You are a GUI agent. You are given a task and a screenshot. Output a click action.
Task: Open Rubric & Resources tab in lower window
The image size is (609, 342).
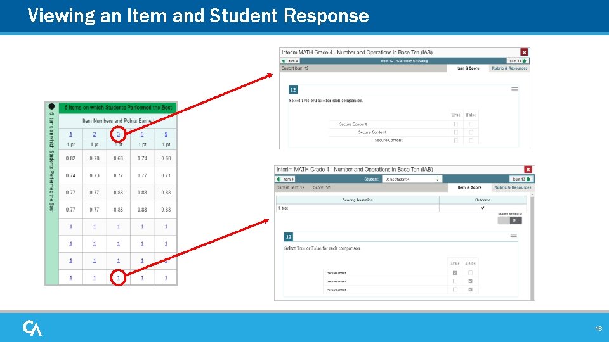513,187
